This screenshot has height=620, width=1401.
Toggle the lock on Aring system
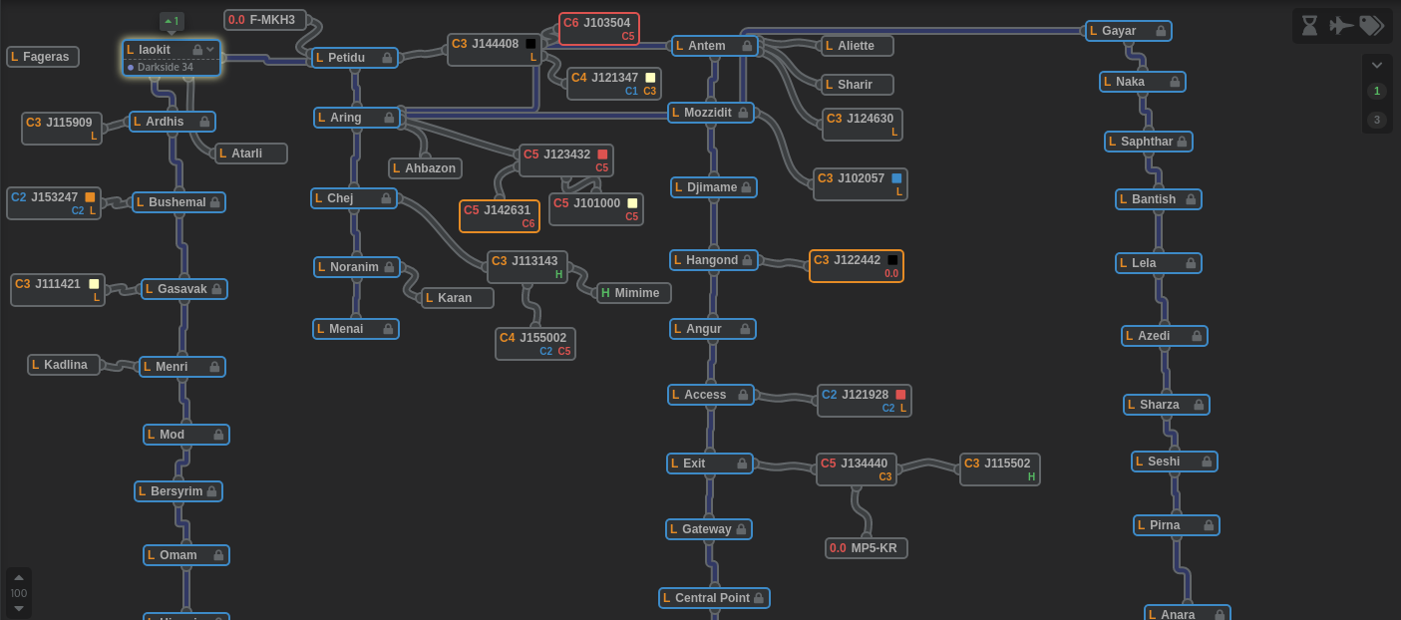pyautogui.click(x=389, y=118)
